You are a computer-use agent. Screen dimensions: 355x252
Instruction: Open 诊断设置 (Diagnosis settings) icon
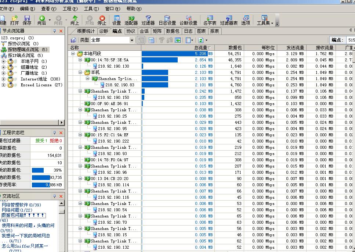coord(188,20)
